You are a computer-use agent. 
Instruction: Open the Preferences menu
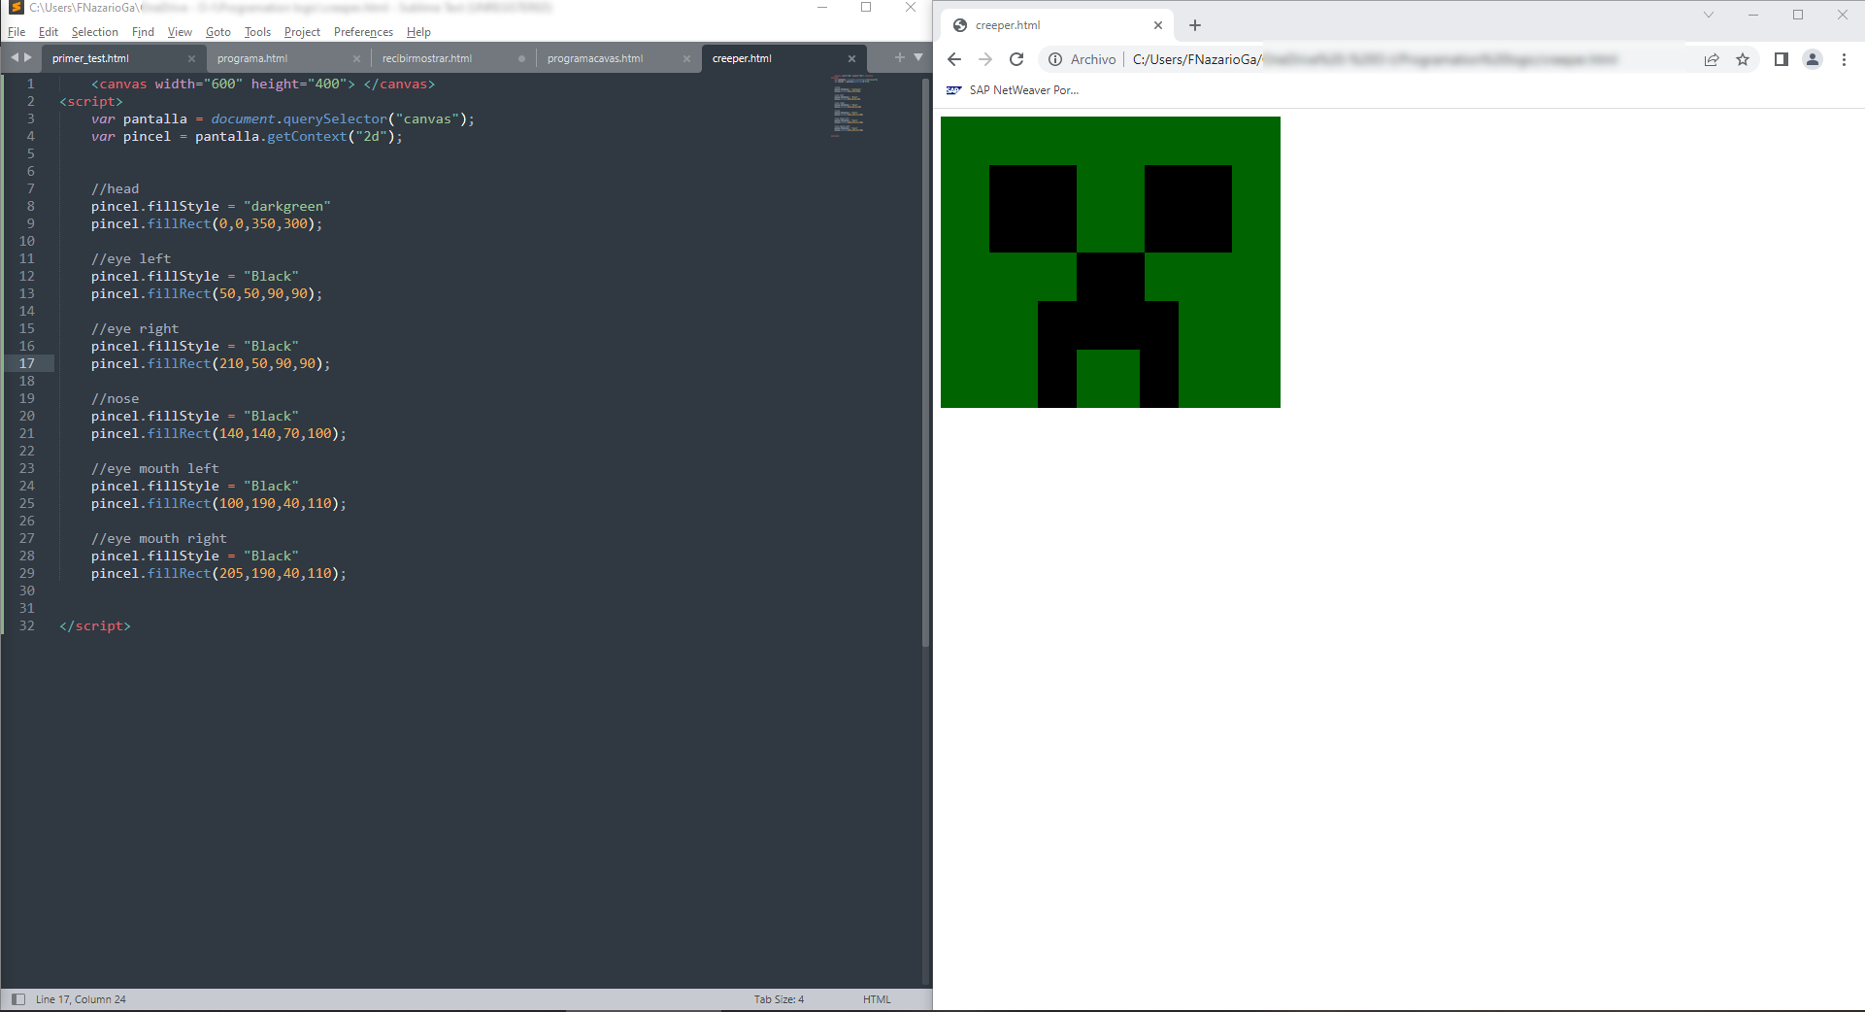coord(363,32)
